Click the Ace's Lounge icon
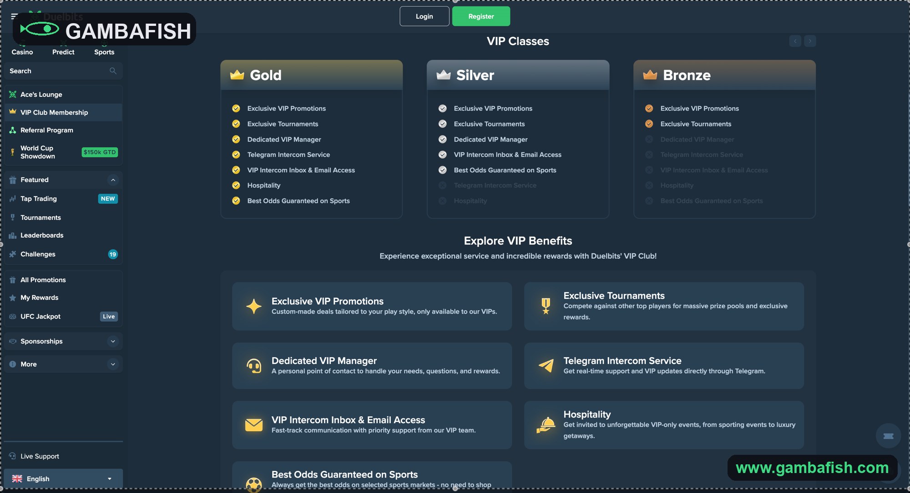Viewport: 910px width, 493px height. pyautogui.click(x=13, y=95)
